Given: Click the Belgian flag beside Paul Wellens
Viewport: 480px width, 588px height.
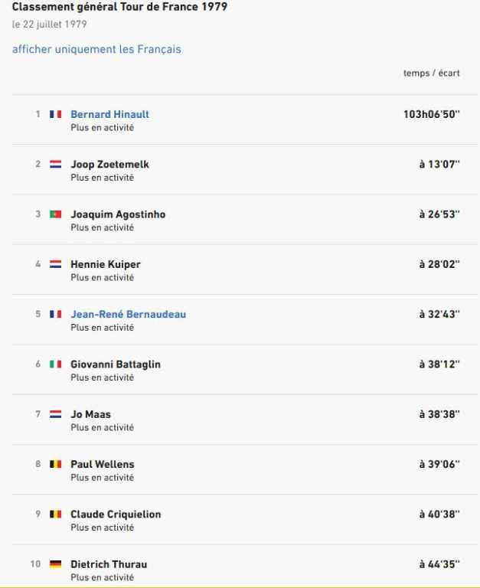Looking at the screenshot, I should pos(55,464).
